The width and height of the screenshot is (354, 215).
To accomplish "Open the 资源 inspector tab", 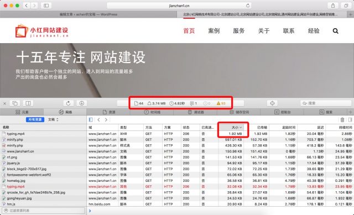I will [x=108, y=112].
